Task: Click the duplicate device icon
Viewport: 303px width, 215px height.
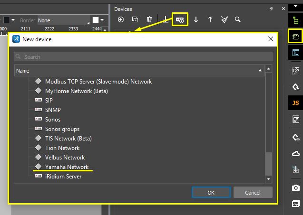Action: click(x=135, y=19)
